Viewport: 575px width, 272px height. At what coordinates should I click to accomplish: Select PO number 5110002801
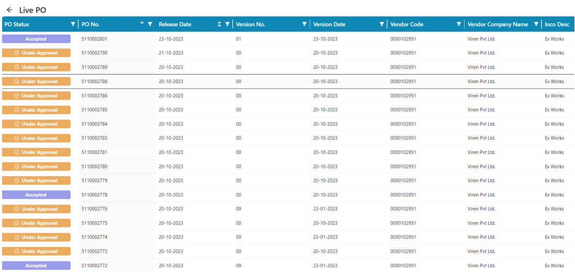tap(95, 39)
